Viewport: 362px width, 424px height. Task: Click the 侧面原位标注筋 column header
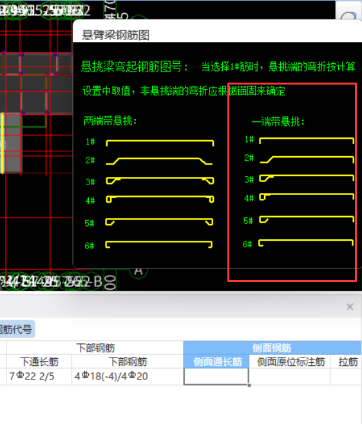tap(290, 361)
